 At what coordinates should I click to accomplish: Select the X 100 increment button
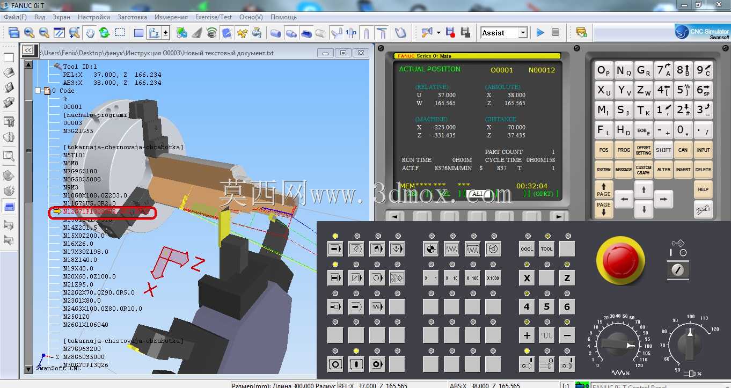click(472, 278)
